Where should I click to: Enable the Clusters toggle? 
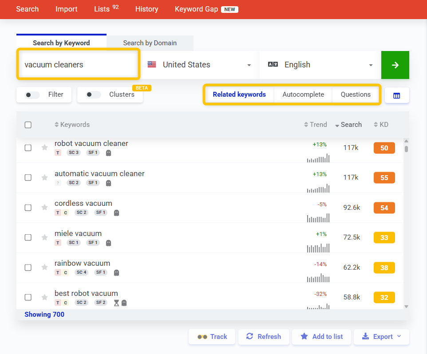pyautogui.click(x=94, y=95)
